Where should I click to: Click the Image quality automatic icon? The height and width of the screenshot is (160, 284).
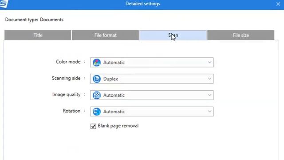pyautogui.click(x=97, y=95)
